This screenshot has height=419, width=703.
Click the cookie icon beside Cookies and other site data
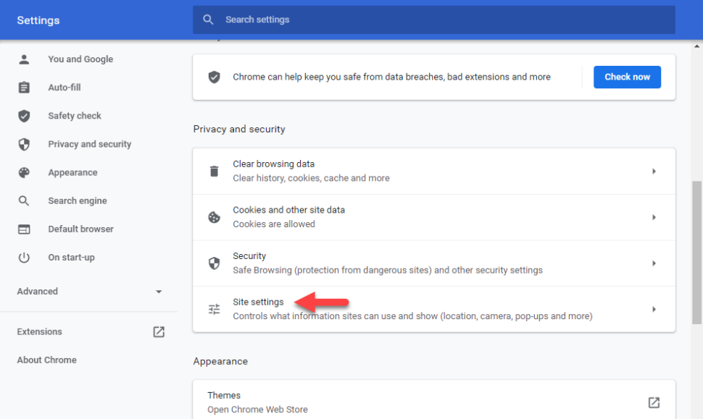point(215,217)
